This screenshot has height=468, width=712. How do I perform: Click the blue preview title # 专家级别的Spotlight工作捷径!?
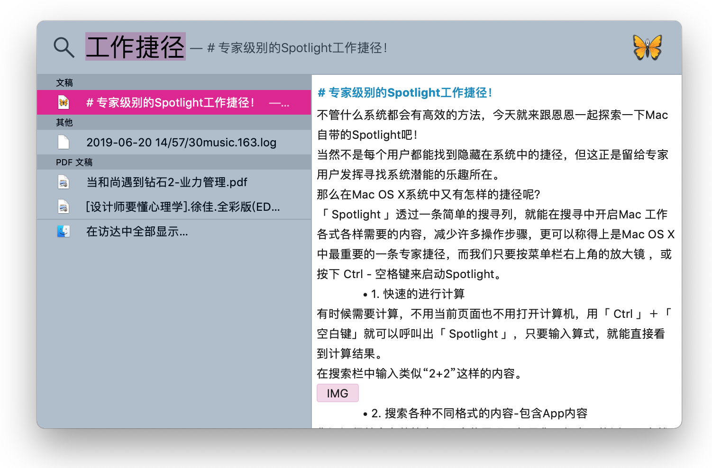click(405, 92)
